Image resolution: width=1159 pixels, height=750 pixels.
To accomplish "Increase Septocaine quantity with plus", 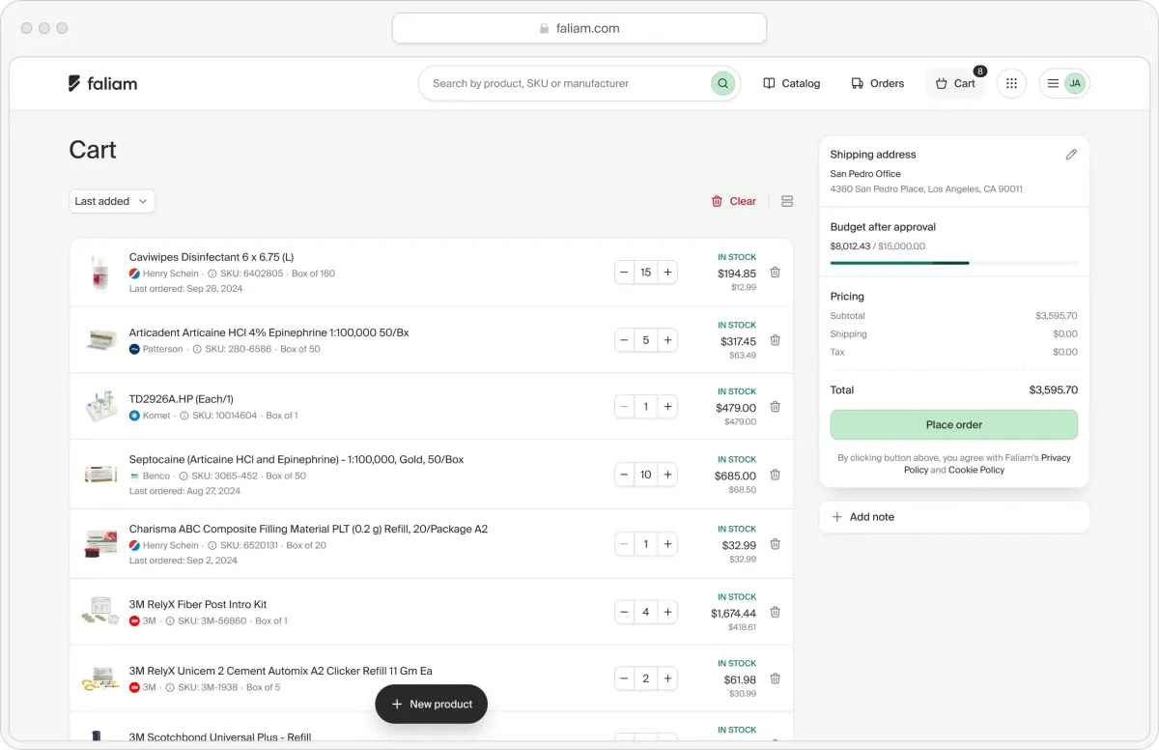I will (667, 475).
